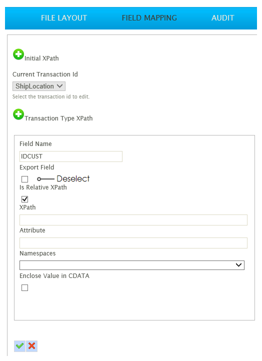The image size is (262, 361).
Task: Click the green plus icon beside Transaction Type XPath
Action: pos(18,114)
